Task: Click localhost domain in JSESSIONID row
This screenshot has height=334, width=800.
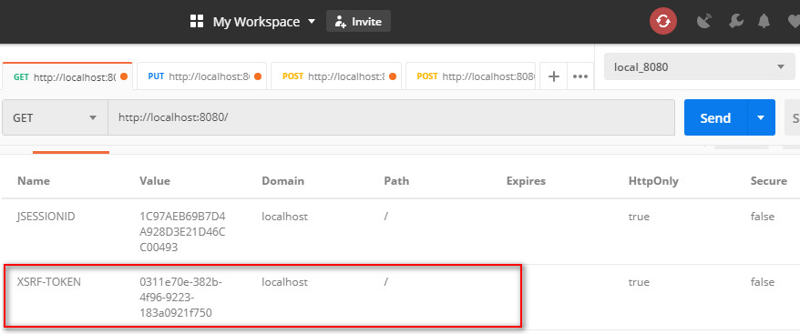Action: (284, 217)
